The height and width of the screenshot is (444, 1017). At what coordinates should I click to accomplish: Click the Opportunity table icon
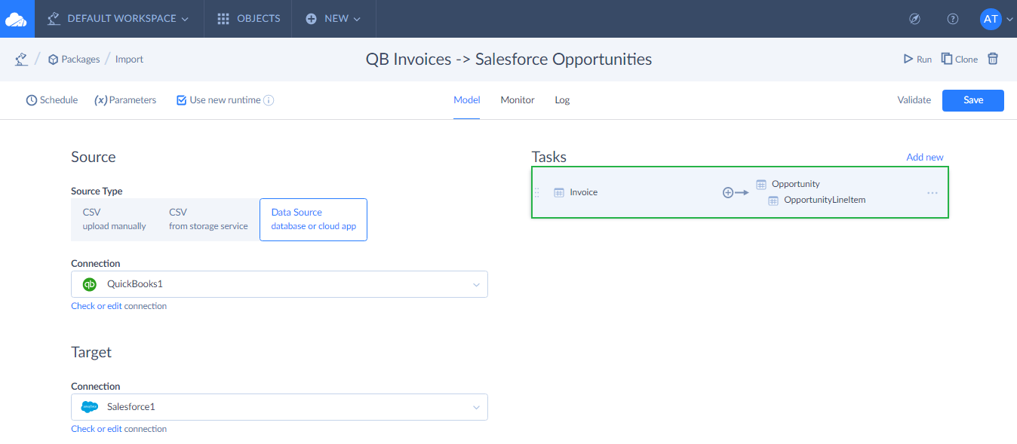coord(761,184)
